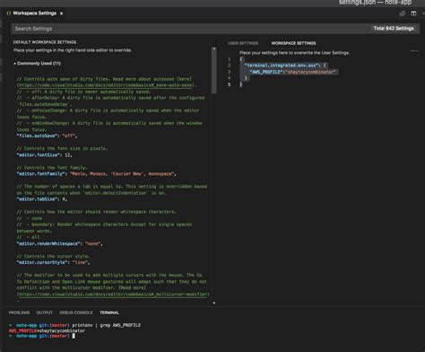Click the split editor icon
Screen dimensions: 425x352
tap(413, 13)
